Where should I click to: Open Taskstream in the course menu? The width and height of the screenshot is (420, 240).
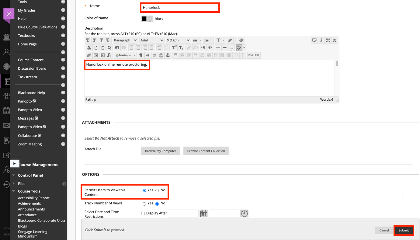pos(27,77)
